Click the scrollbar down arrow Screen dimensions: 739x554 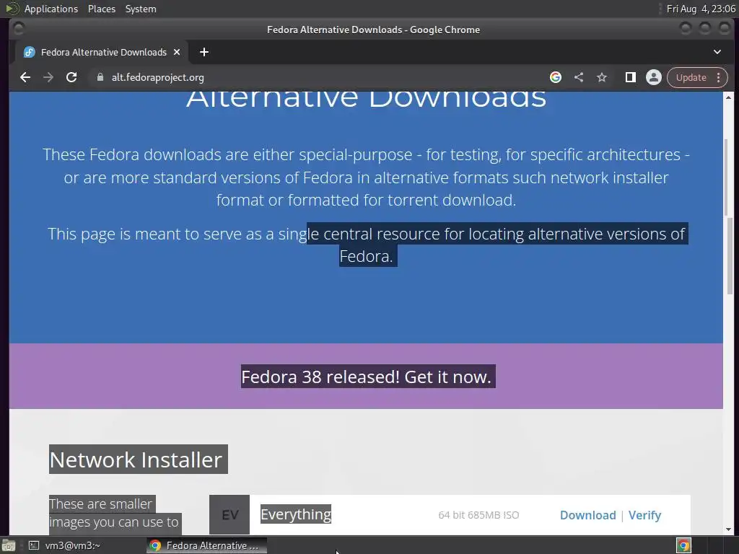[729, 529]
